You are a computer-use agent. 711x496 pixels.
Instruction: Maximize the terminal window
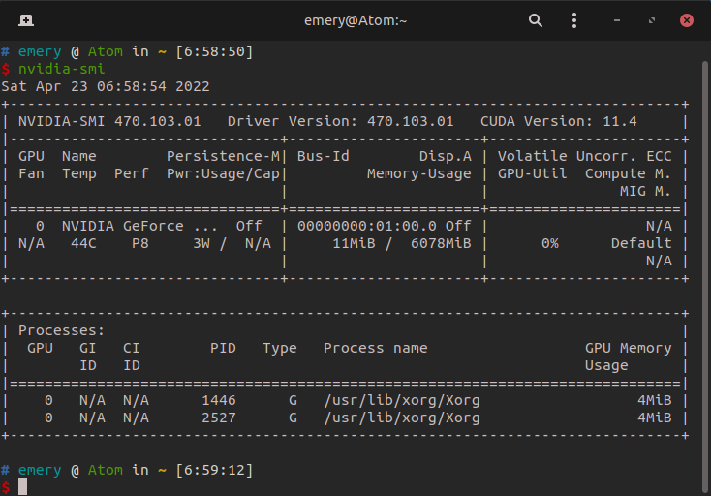653,19
